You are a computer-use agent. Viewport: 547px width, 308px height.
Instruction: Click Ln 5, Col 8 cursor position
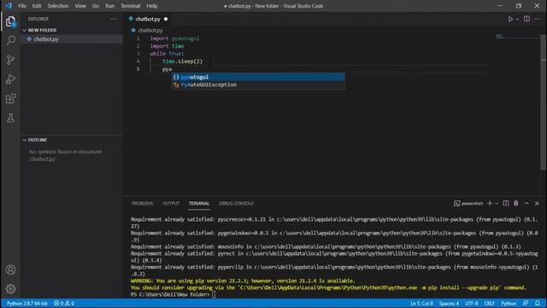click(x=421, y=303)
